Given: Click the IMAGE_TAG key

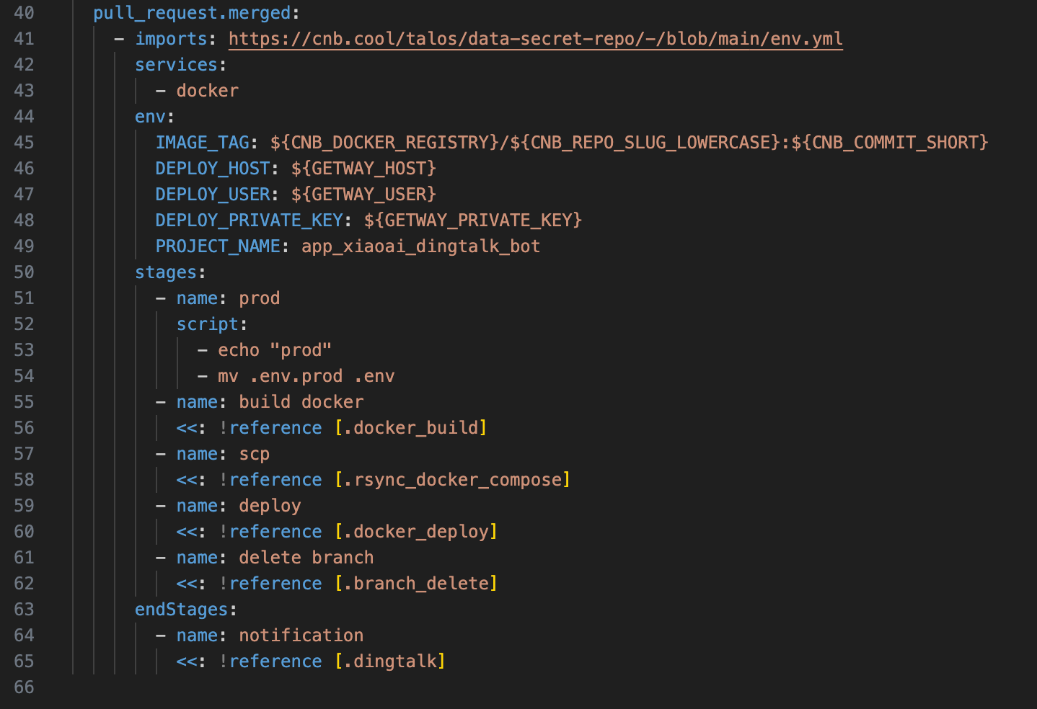Looking at the screenshot, I should click(202, 143).
